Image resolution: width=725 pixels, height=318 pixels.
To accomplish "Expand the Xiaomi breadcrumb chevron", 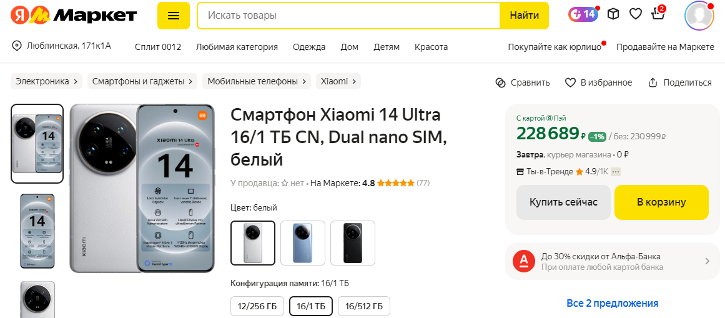I will pos(353,81).
